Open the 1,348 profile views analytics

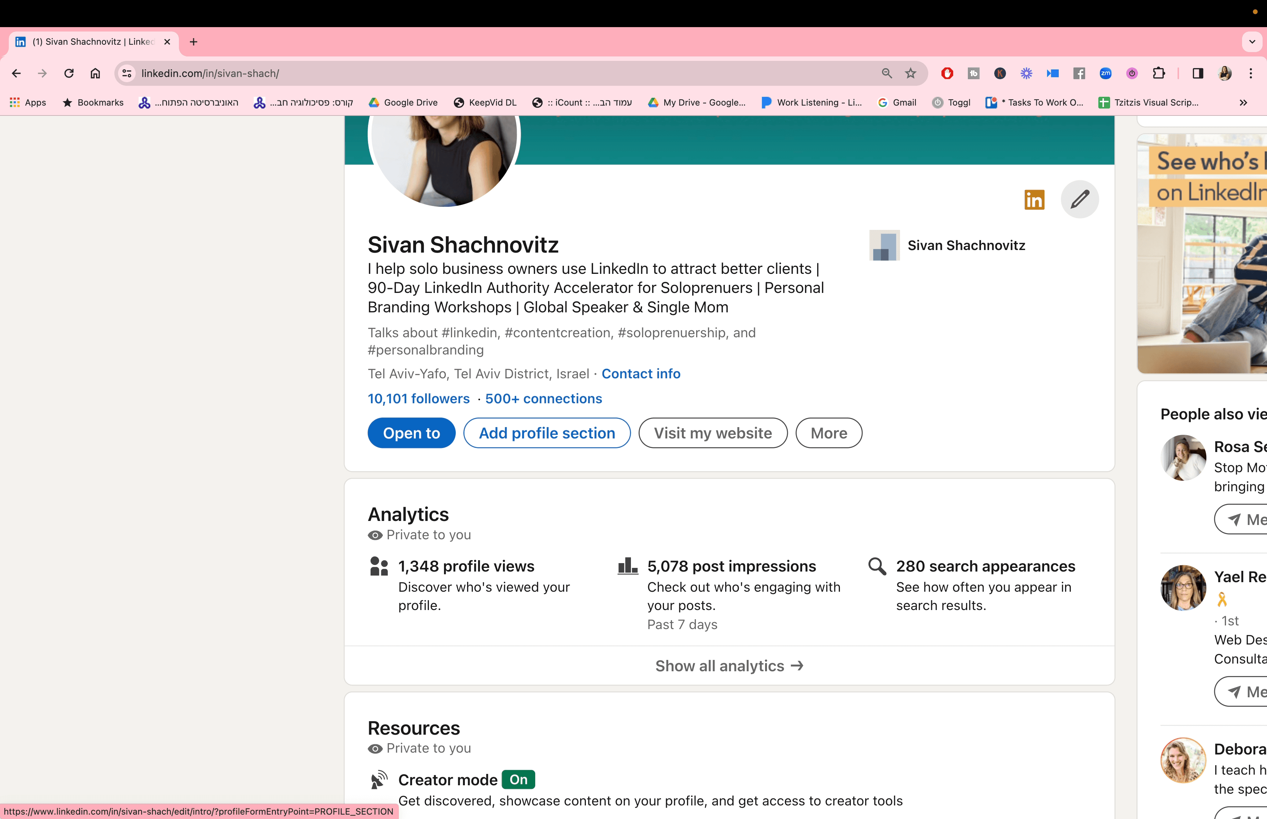coord(466,566)
